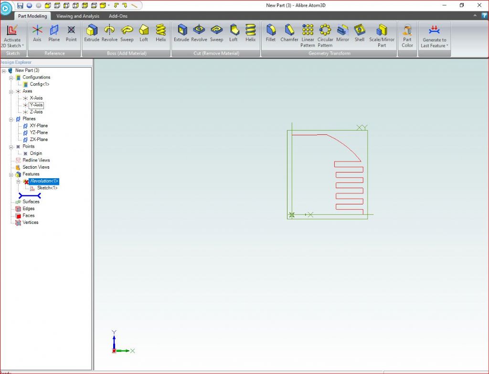Apply the Shell tool
The height and width of the screenshot is (374, 489).
coord(360,33)
